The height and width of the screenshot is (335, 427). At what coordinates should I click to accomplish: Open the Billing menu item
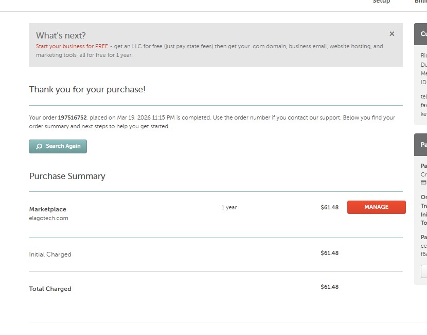pos(421,2)
